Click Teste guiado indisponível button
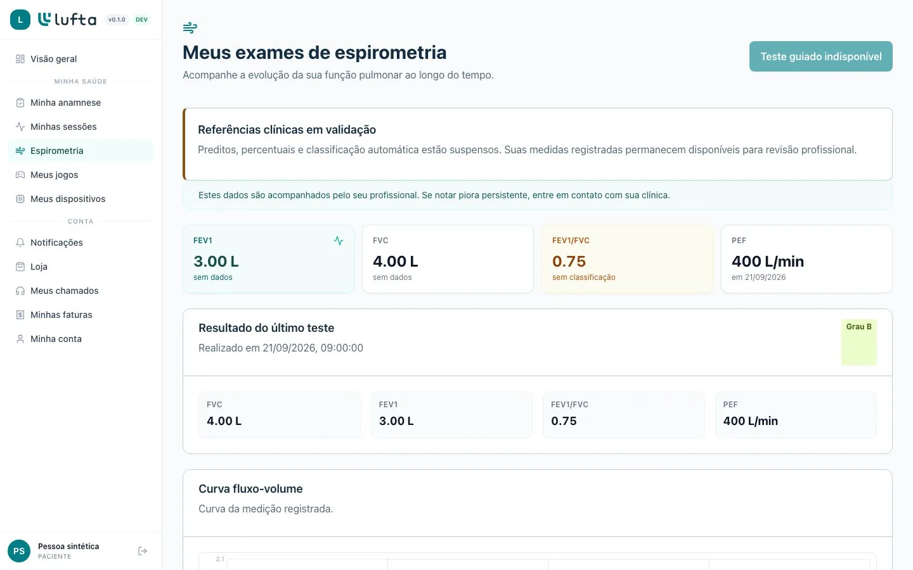This screenshot has width=913, height=570. [x=821, y=56]
